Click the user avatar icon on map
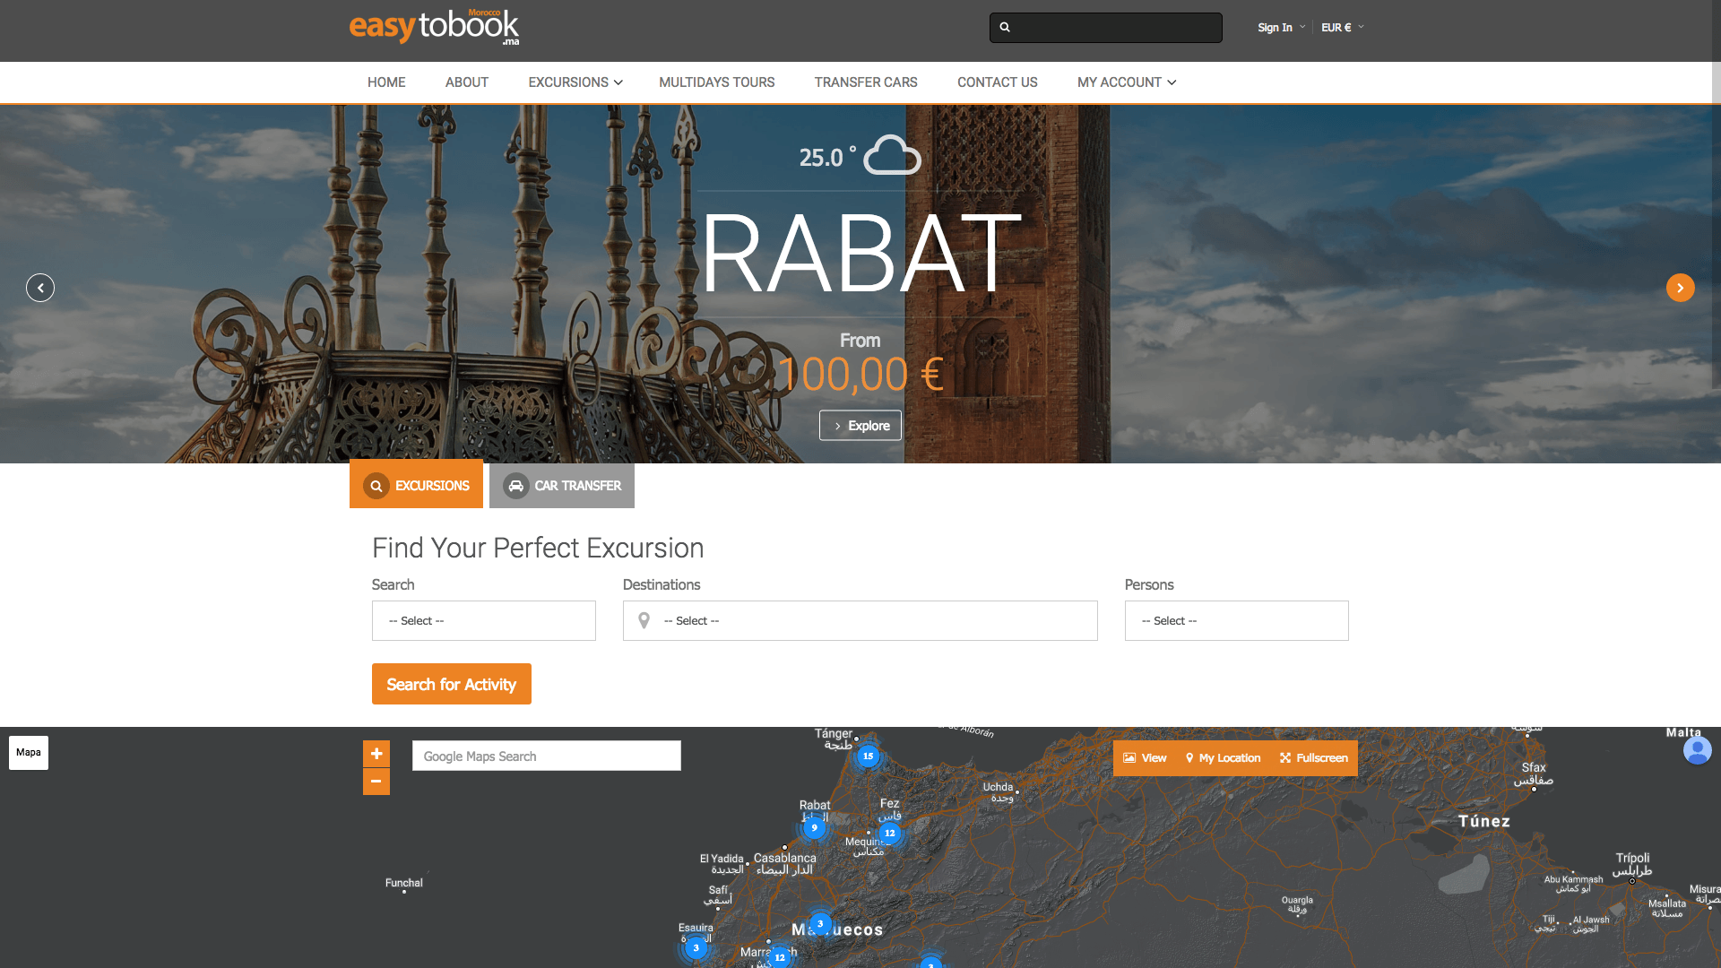1721x968 pixels. 1697,750
